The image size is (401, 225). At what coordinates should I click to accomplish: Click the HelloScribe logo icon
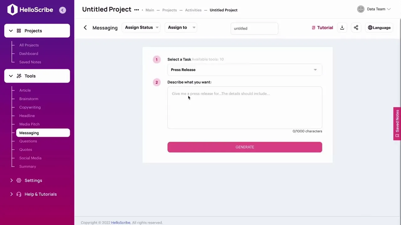click(x=13, y=10)
